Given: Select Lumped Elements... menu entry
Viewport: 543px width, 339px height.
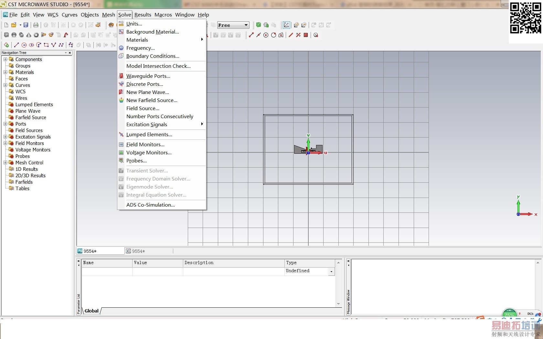Looking at the screenshot, I should click(162, 134).
